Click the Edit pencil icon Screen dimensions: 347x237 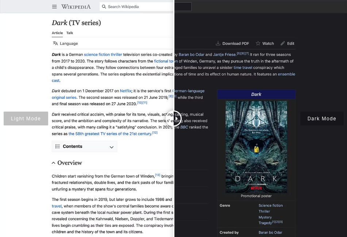point(283,43)
